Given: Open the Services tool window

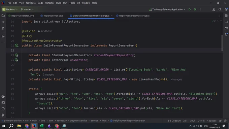Looking at the screenshot, I should [x=3, y=96].
